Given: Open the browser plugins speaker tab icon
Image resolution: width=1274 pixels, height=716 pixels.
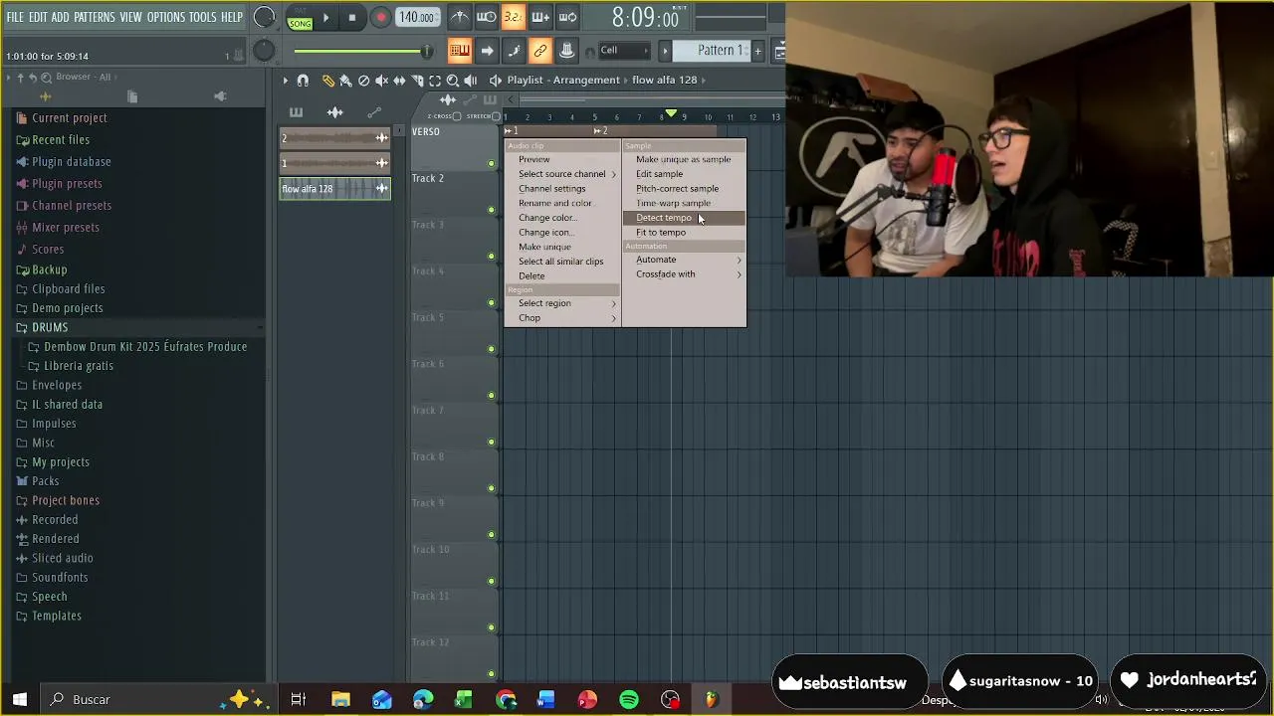Looking at the screenshot, I should coord(220,96).
